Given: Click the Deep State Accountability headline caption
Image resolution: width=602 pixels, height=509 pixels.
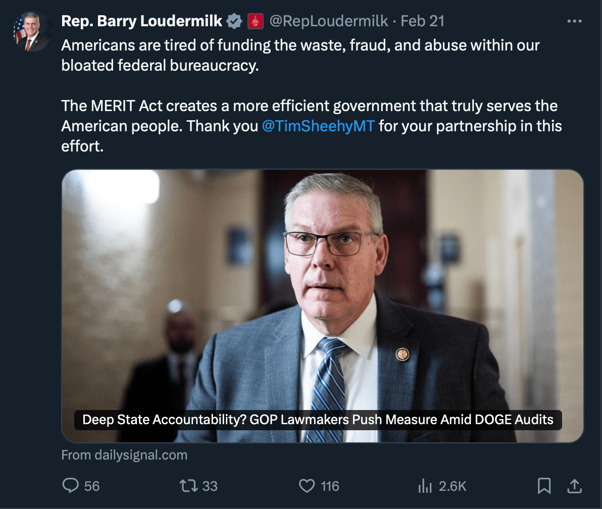Looking at the screenshot, I should [x=318, y=419].
